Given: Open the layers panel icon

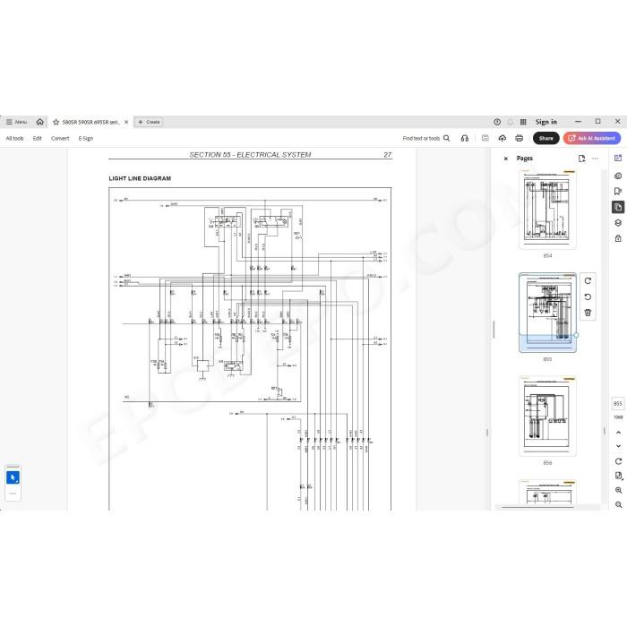Looking at the screenshot, I should tap(618, 223).
